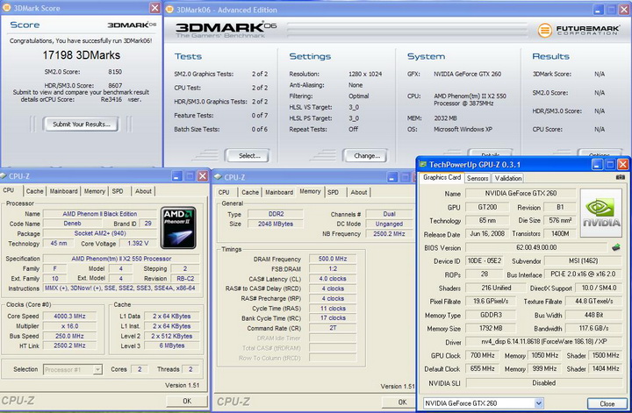
Task: Switch to the Validation tab in GPU-Z
Action: click(508, 178)
